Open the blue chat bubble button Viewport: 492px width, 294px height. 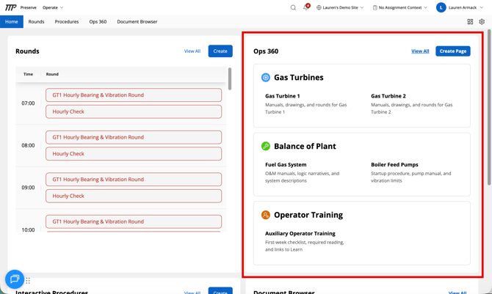coord(15,279)
